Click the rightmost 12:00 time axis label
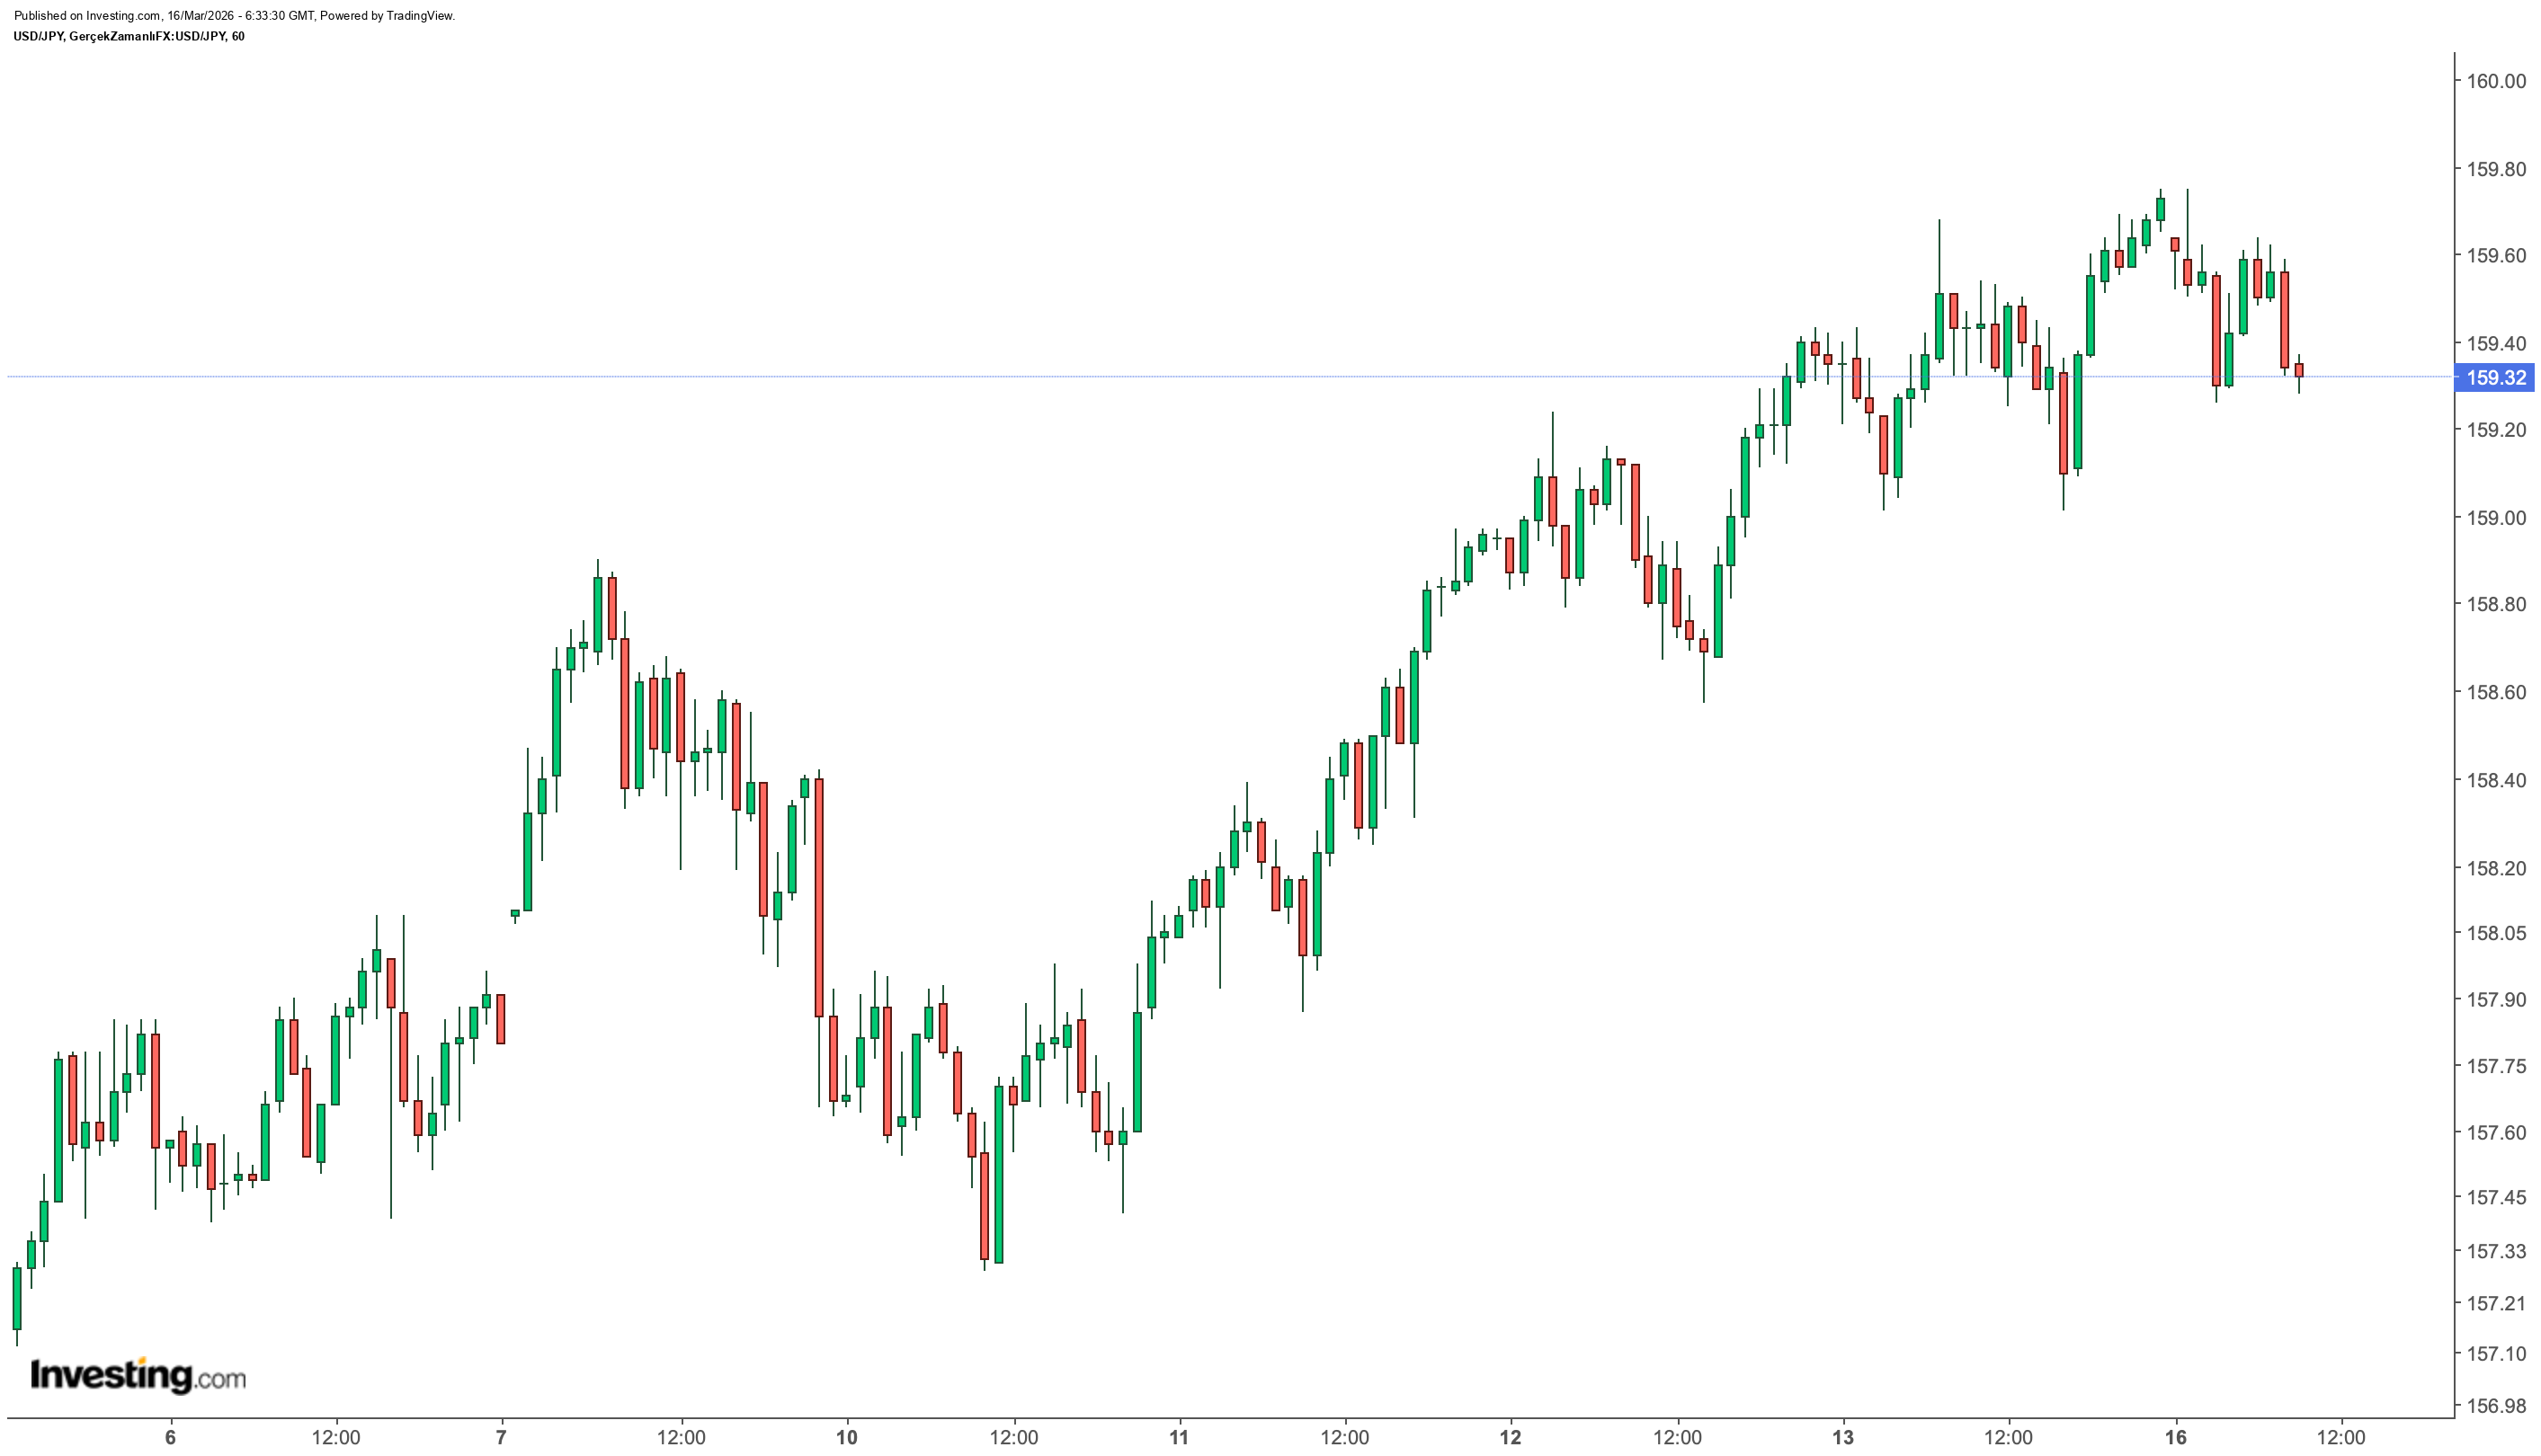Viewport: 2541px width, 1456px height. tap(2340, 1437)
